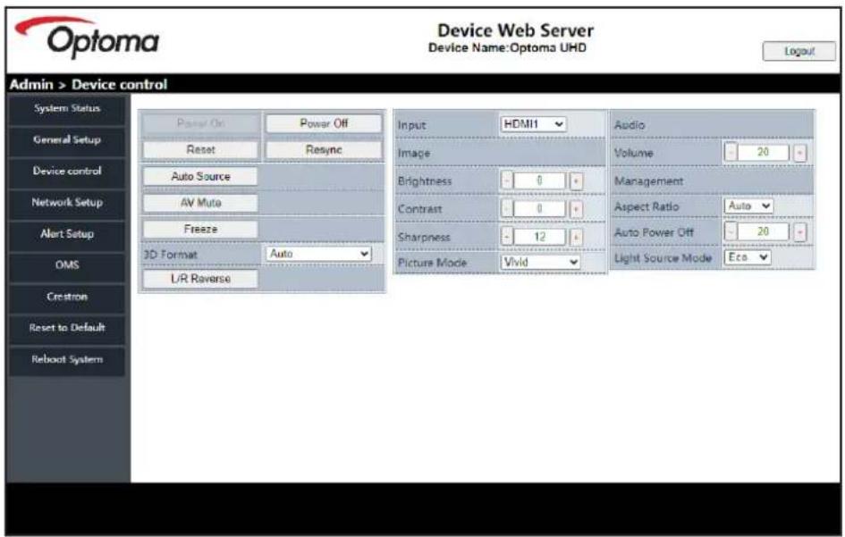Click the Freeze button

coord(200,229)
